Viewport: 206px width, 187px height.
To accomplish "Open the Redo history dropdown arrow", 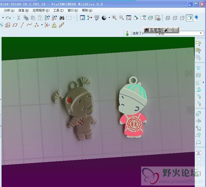I will click(14, 17).
